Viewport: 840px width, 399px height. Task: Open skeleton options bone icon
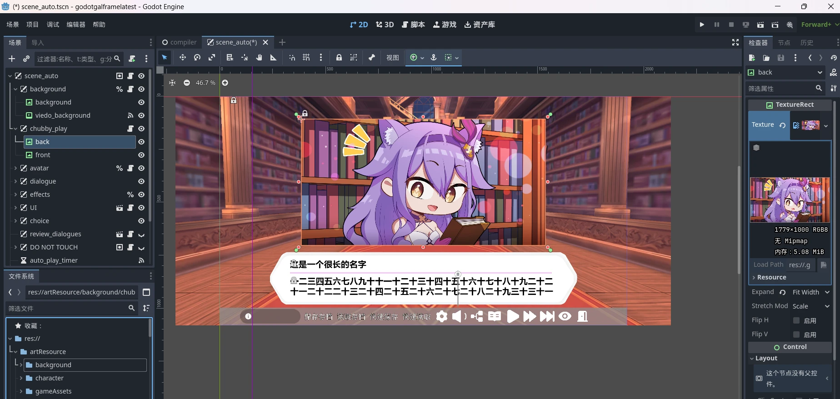372,57
